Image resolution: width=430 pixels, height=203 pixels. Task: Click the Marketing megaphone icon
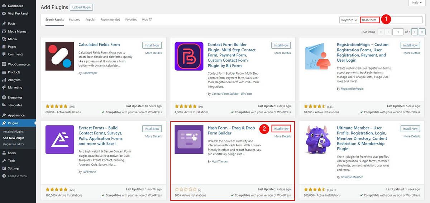(x=4, y=88)
